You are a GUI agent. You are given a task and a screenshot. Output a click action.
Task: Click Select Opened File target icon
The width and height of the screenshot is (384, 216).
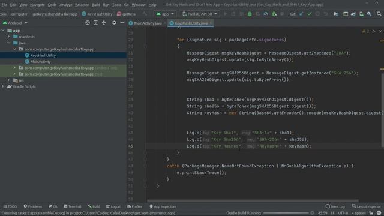pyautogui.click(x=88, y=23)
